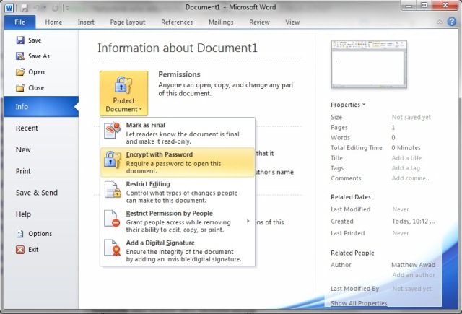The width and height of the screenshot is (462, 314).
Task: Click the Add a tag field
Action: [x=406, y=168]
